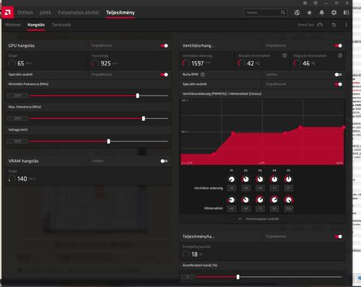Click Stress Test label

305,25
